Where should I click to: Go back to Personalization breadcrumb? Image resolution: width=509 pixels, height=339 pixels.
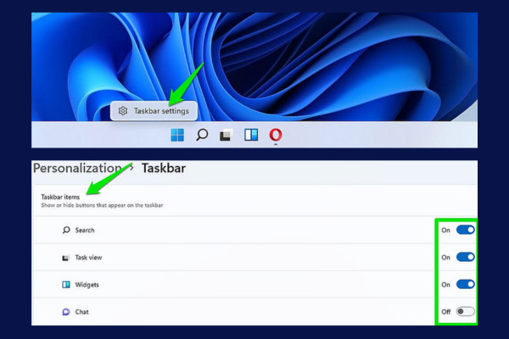point(77,168)
